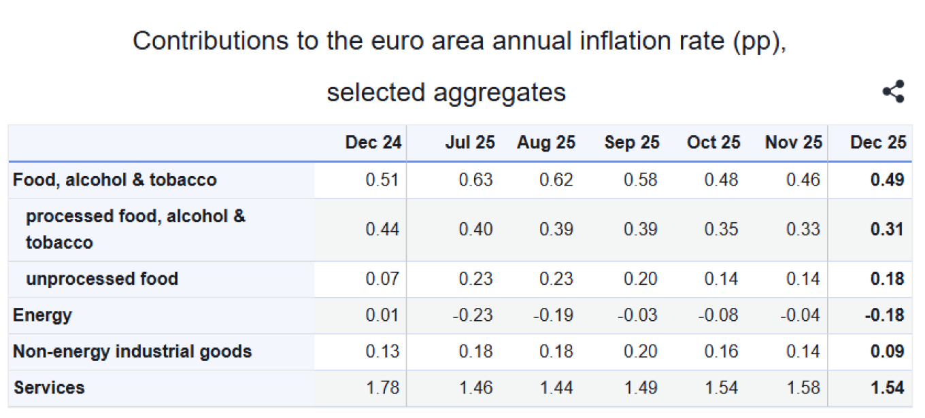Click the bold Dec 25 column header
Image resolution: width=925 pixels, height=418 pixels.
878,143
